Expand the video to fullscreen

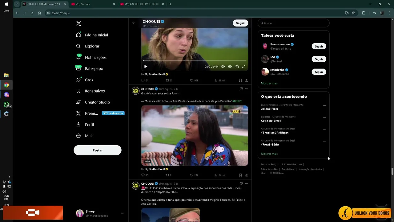[x=244, y=67]
